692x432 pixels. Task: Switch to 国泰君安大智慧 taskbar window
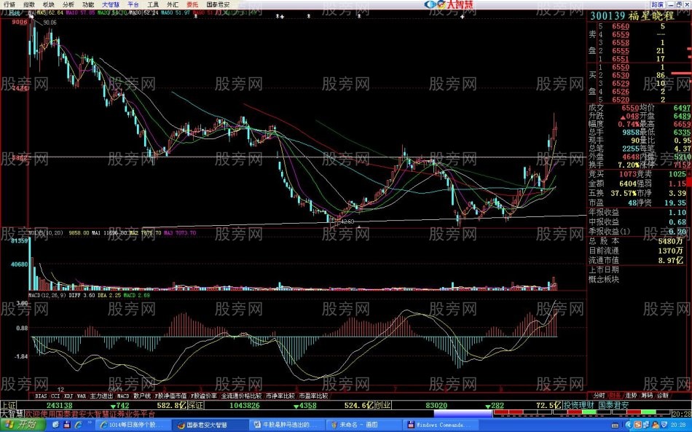pos(211,425)
